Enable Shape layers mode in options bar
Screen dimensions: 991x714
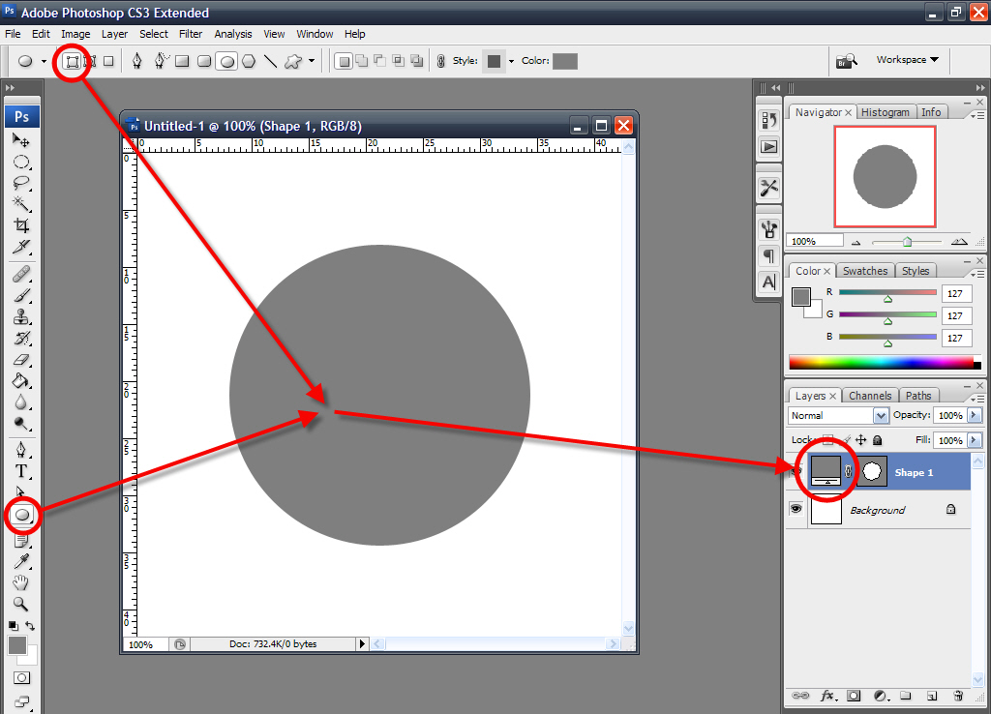pyautogui.click(x=73, y=61)
